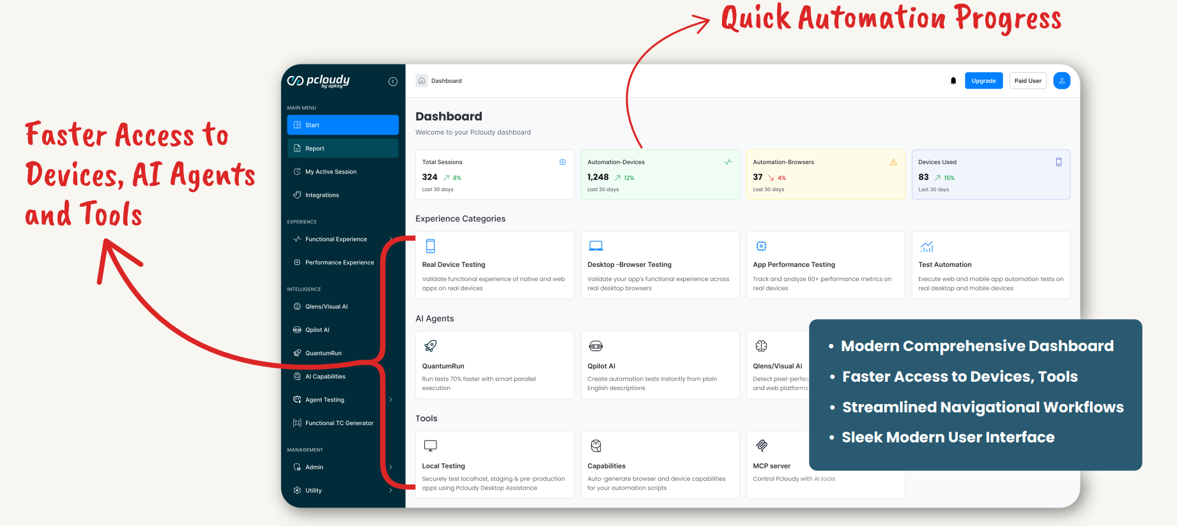The image size is (1177, 526).
Task: Click the notification bell icon
Action: pyautogui.click(x=953, y=81)
